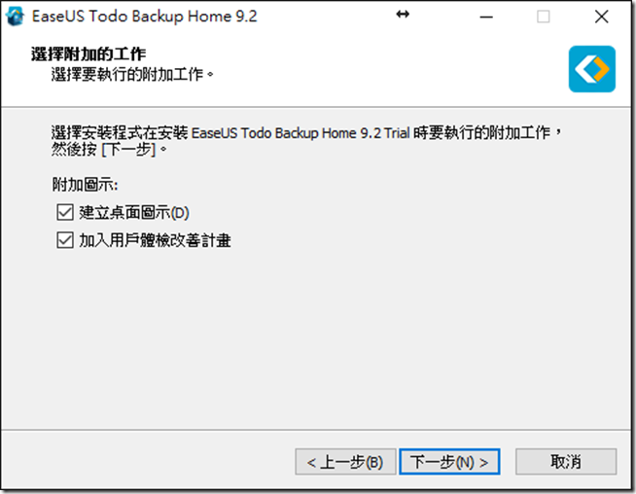Click the 附加圖示: group label
Viewport: 636px width, 494px height.
tap(85, 185)
